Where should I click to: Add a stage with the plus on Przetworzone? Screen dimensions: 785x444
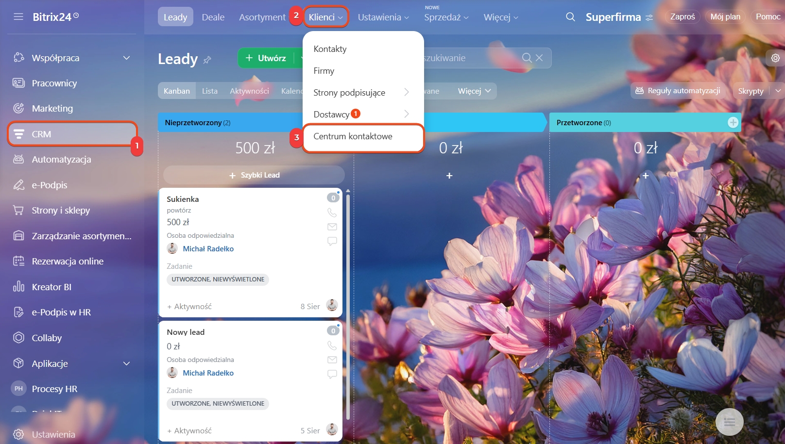(733, 122)
